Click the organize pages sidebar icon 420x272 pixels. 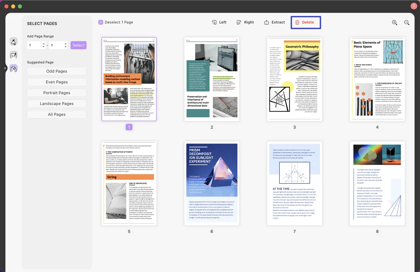(13, 69)
